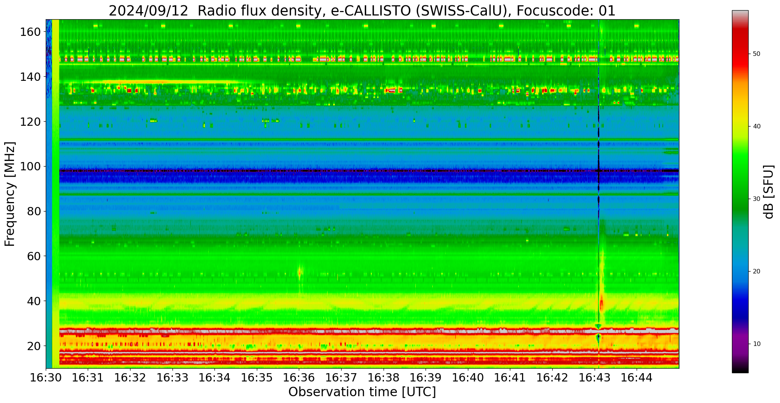The height and width of the screenshot is (403, 780).
Task: Click the 40 MHz frequency tick label
Action: [x=34, y=301]
